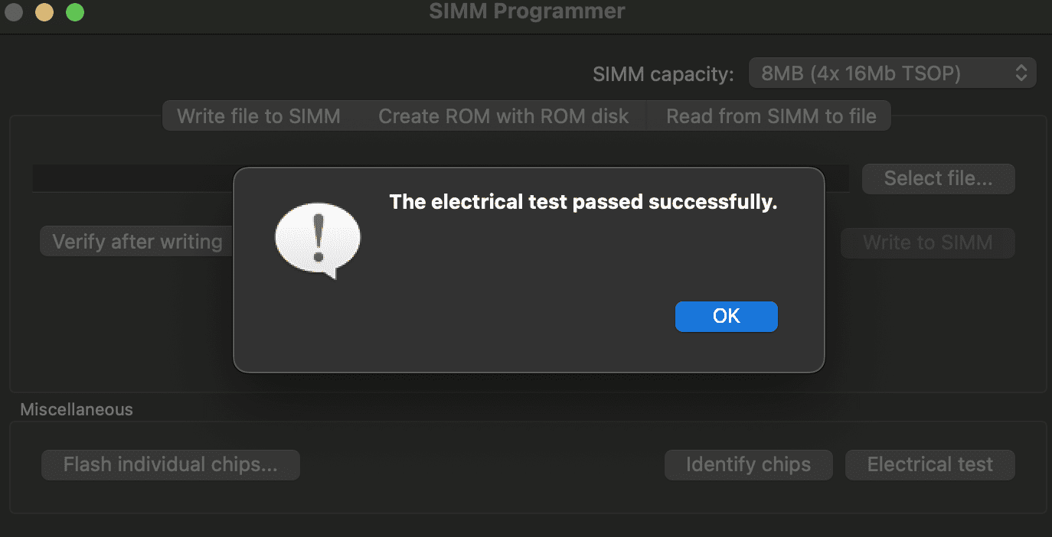Click the OK button in the dialog

coord(726,317)
